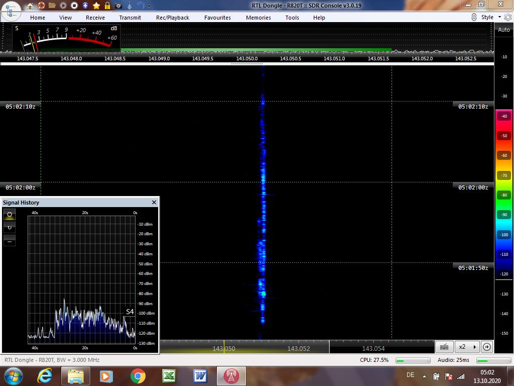This screenshot has height=386, width=514.
Task: Open the Action Center flag tray icon
Action: [448, 376]
